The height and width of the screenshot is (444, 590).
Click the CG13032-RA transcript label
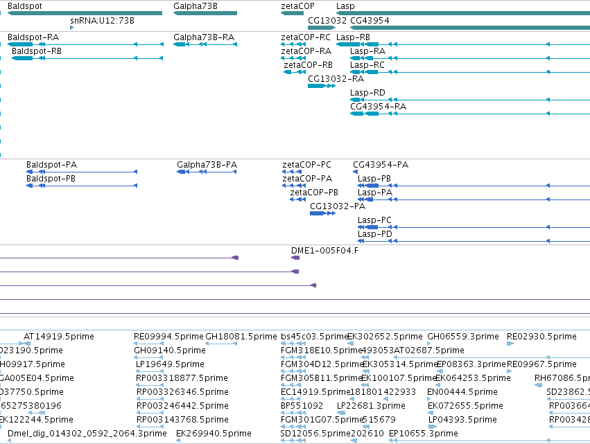click(x=336, y=79)
